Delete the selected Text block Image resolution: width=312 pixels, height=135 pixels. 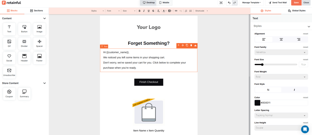click(191, 45)
